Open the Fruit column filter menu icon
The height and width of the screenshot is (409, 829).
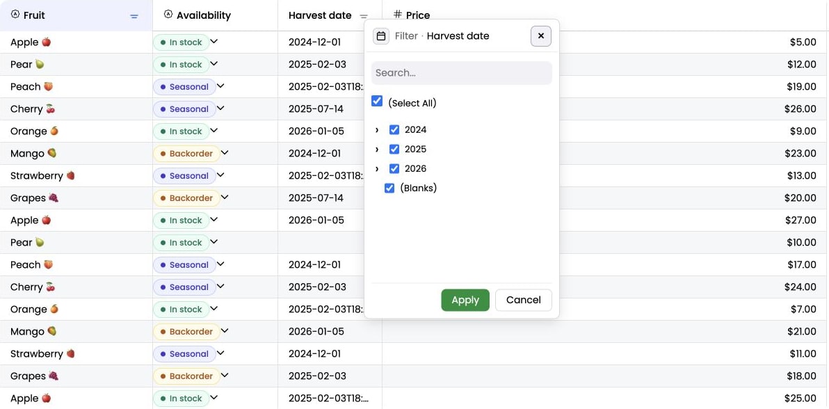134,17
